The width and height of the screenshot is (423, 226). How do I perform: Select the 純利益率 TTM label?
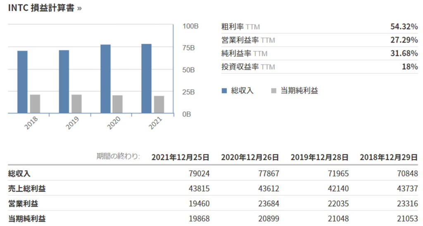pos(245,53)
